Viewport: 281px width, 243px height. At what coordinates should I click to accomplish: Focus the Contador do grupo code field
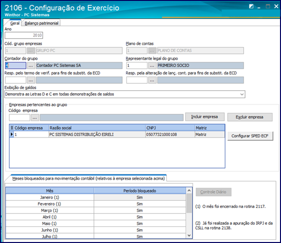15,66
